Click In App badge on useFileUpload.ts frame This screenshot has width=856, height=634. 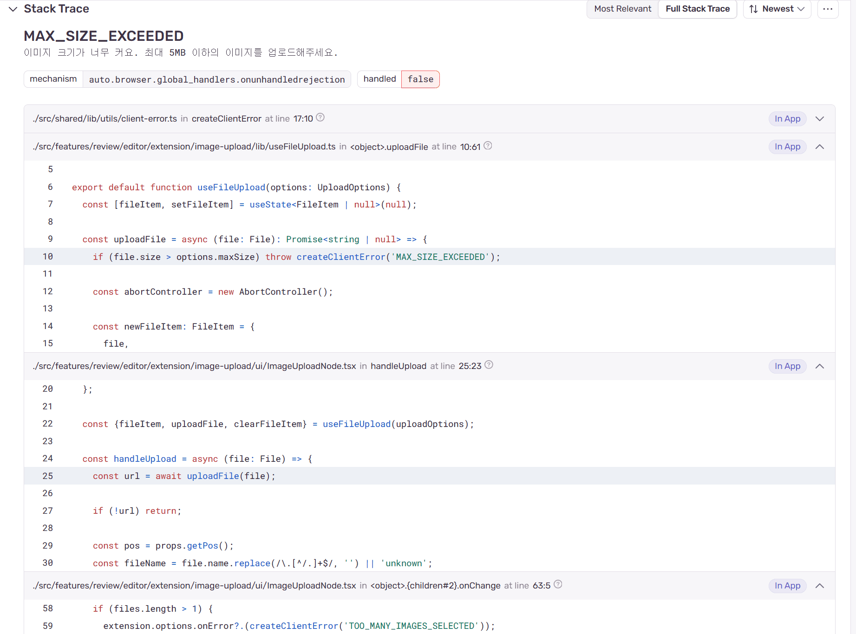coord(787,147)
